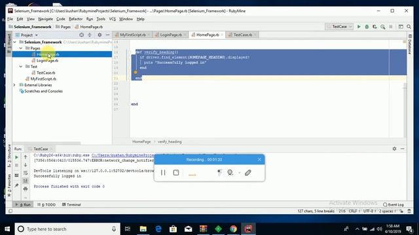Run TestCase with the green Run toolbar icon

click(x=359, y=27)
